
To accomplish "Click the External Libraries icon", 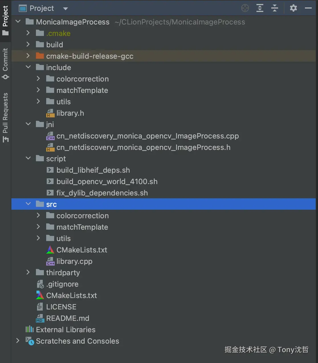I will (30, 330).
